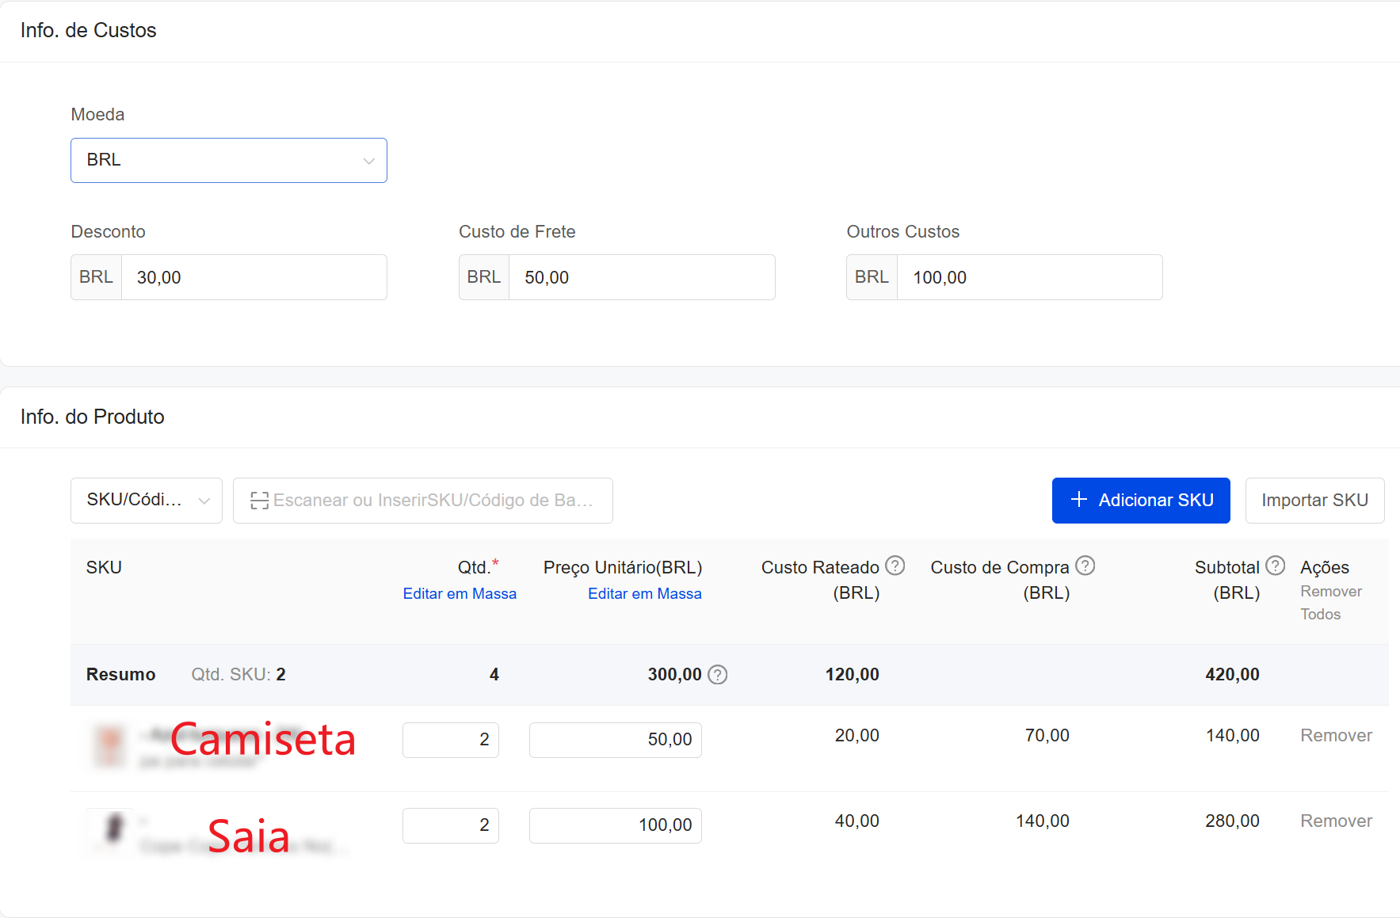
Task: Click the Custo de Frete input showing 50,00
Action: 642,277
